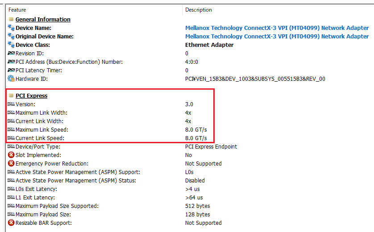Click the PCI icon beside PCI Latency Timer
The image size is (374, 232).
pyautogui.click(x=11, y=70)
